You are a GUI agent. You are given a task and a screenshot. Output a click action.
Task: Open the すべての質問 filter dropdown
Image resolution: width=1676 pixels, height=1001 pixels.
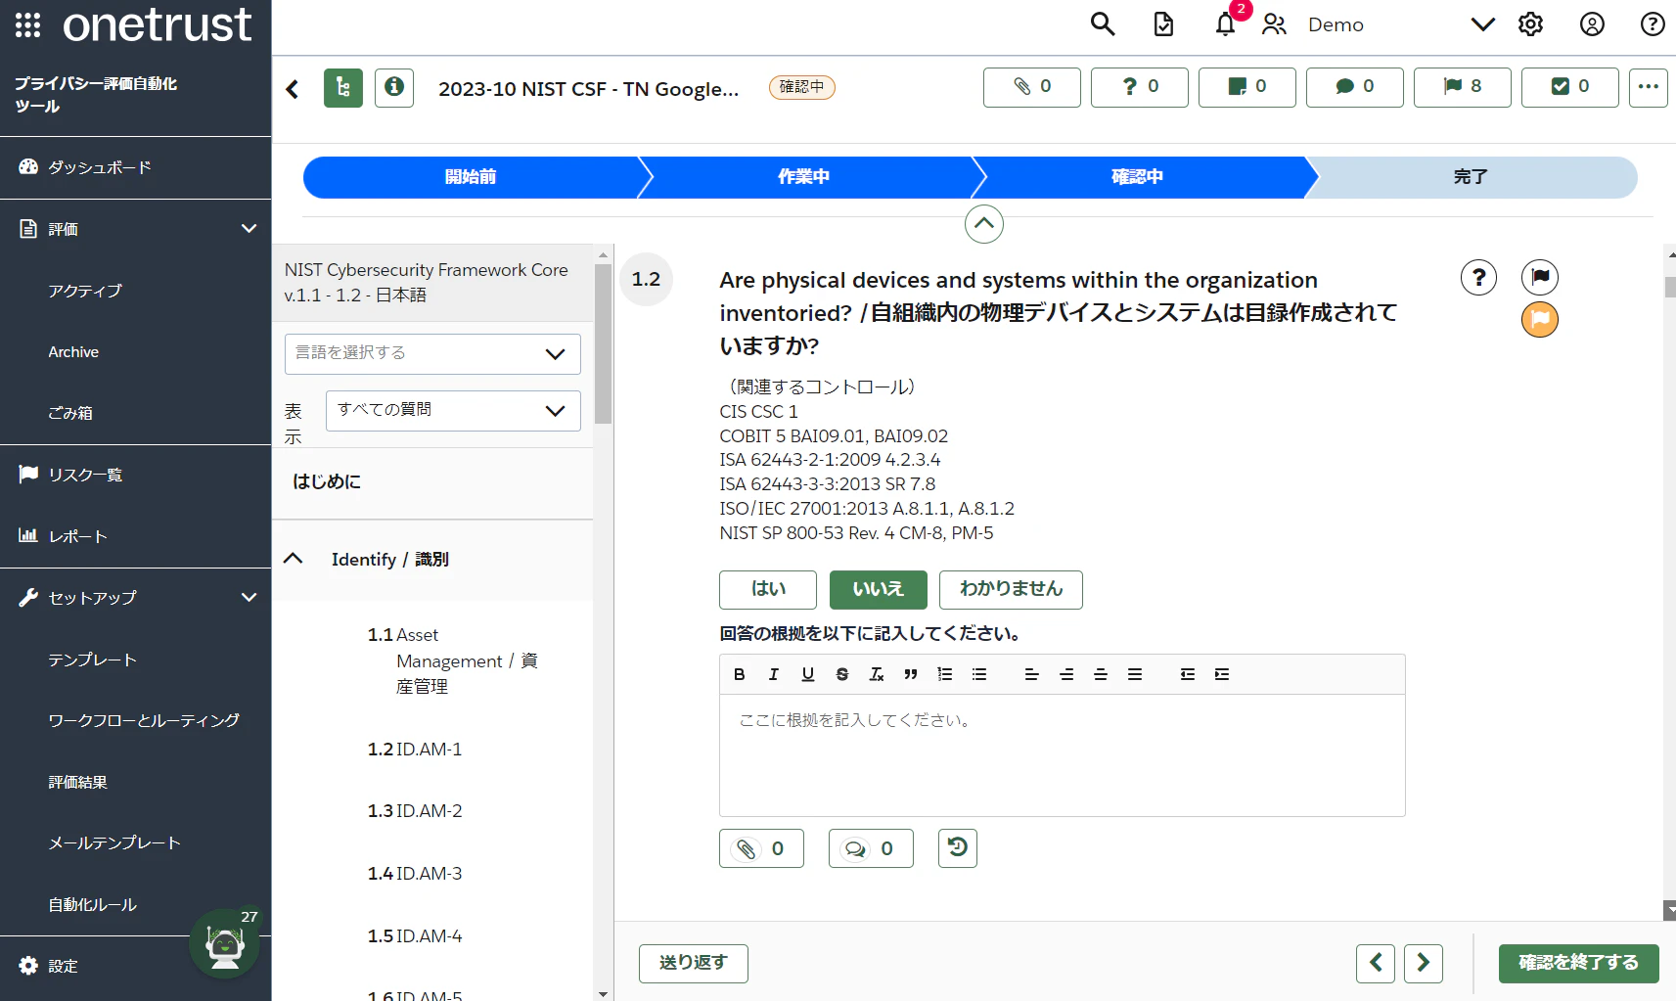pyautogui.click(x=453, y=410)
